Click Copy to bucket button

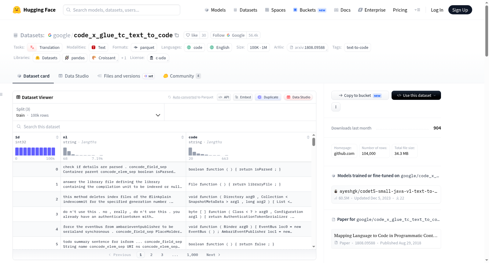coord(360,95)
